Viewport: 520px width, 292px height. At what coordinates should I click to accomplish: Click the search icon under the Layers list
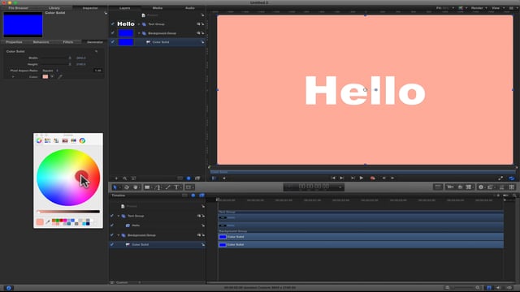pyautogui.click(x=124, y=178)
